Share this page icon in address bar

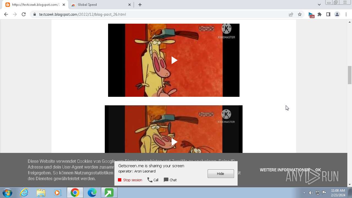click(291, 14)
